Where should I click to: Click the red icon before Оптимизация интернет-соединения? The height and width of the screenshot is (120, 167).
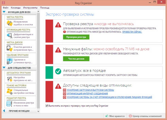click(x=65, y=94)
